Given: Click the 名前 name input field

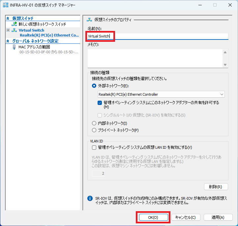Looking at the screenshot, I should coord(158,36).
